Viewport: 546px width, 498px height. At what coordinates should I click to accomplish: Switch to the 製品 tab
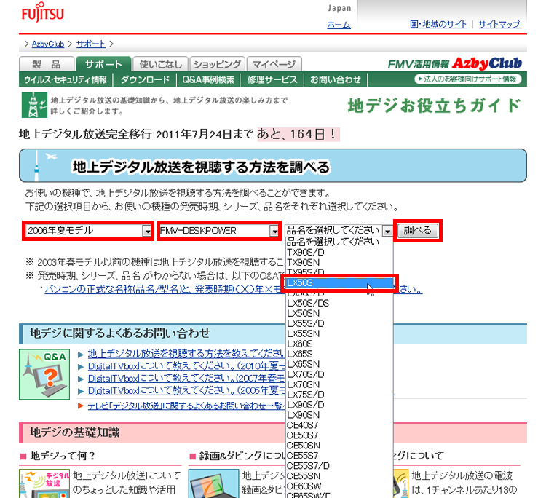[47, 64]
